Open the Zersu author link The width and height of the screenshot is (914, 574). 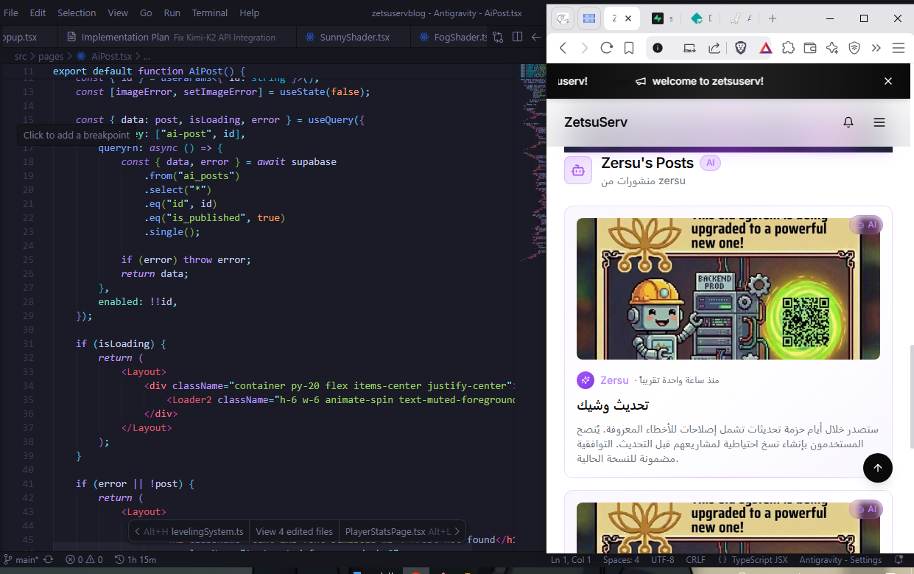(x=614, y=380)
